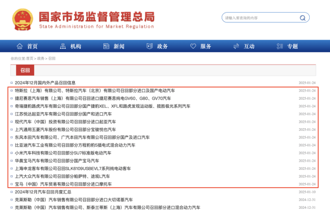Select the red 召回 tab

25,70
